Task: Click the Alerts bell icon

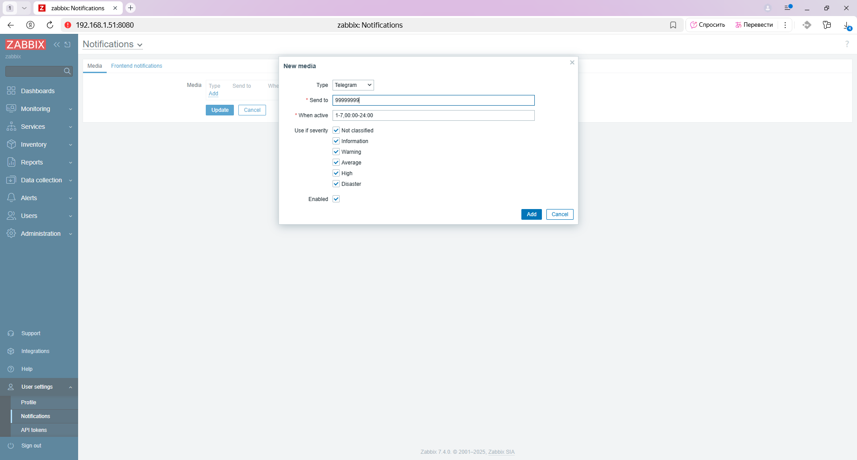Action: coord(11,198)
